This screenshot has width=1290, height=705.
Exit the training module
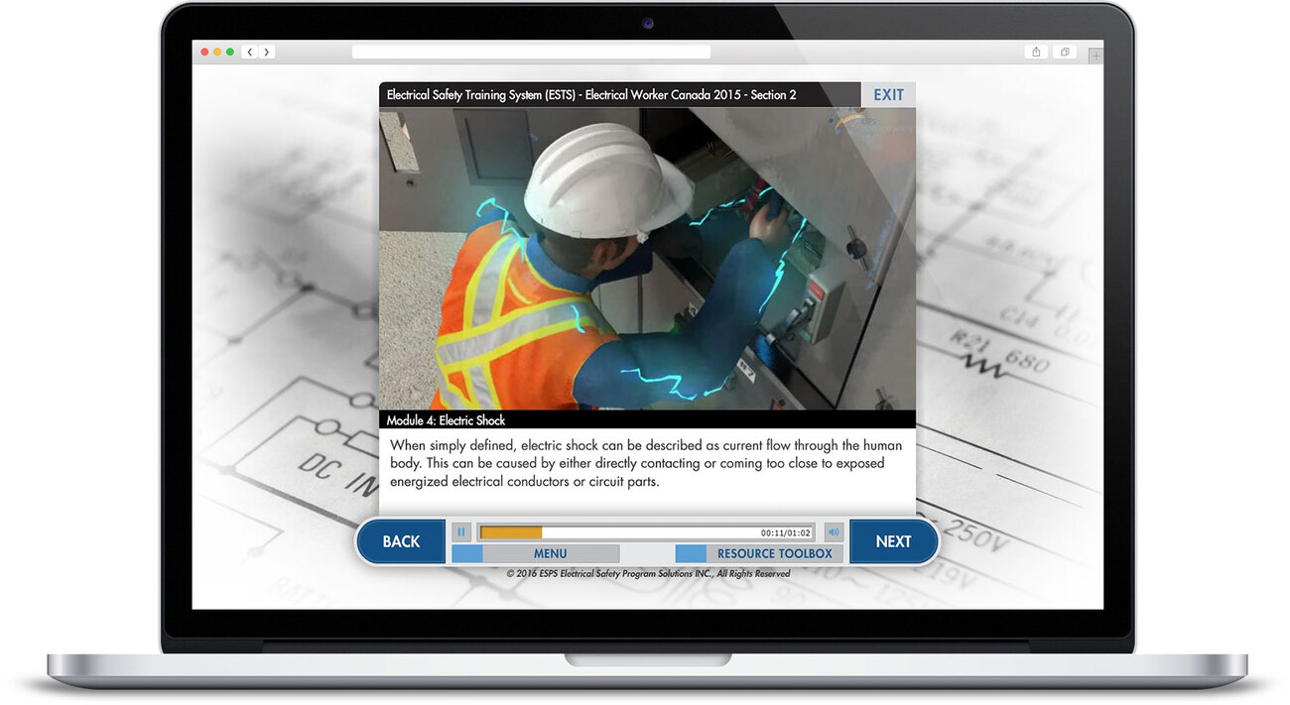(888, 95)
